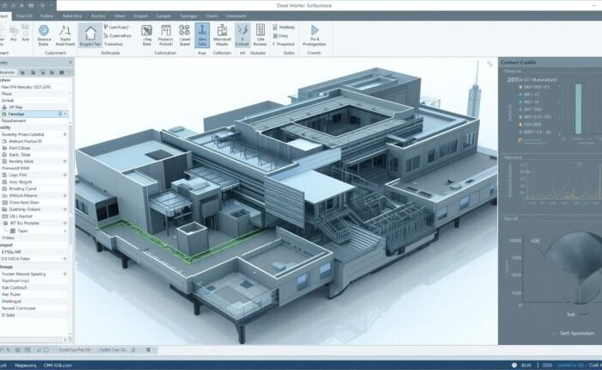Toggle the small box beside Uspi FIM

(64, 175)
